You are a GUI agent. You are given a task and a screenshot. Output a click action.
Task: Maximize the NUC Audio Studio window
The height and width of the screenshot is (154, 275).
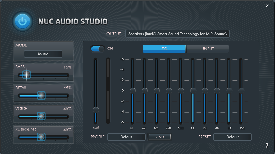click(252, 6)
